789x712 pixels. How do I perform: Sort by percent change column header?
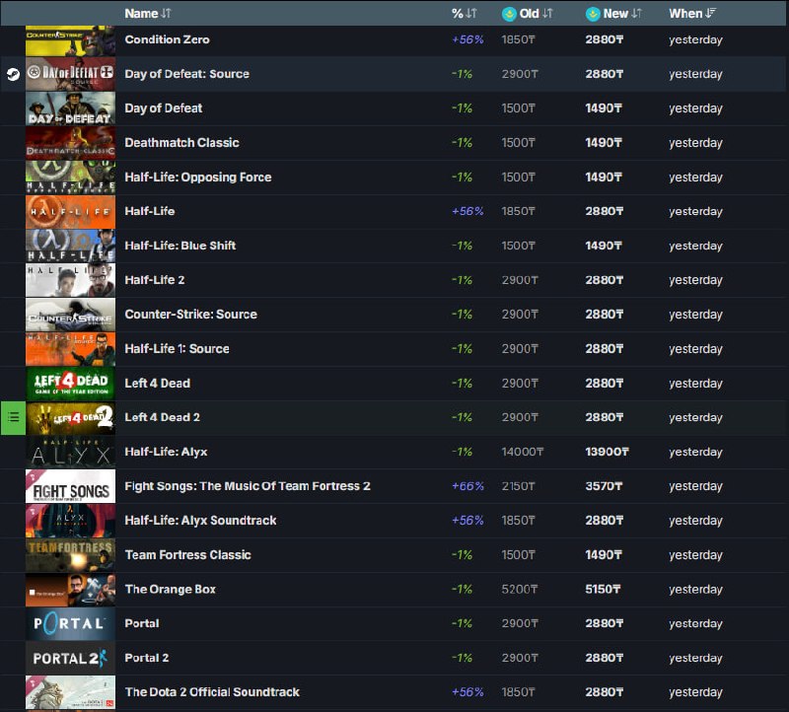[464, 14]
